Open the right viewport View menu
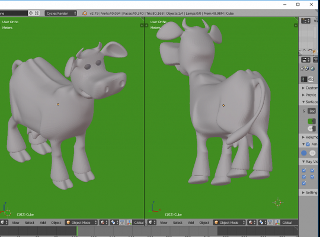The height and width of the screenshot is (237, 320). coord(164,223)
